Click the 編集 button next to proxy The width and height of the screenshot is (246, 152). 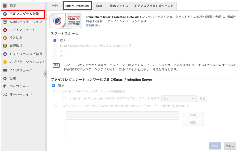pos(202,99)
